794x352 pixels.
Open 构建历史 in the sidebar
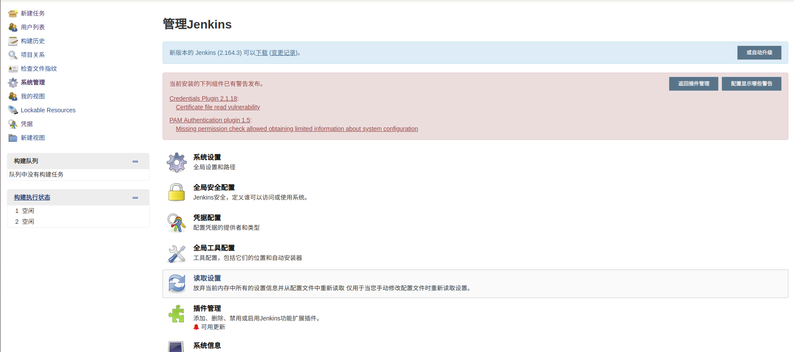[33, 41]
